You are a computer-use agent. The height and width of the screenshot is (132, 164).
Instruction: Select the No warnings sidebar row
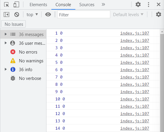[x=23, y=61]
